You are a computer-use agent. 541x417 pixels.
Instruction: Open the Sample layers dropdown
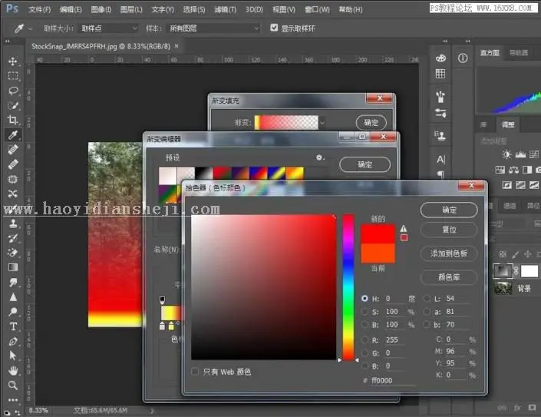click(x=213, y=28)
